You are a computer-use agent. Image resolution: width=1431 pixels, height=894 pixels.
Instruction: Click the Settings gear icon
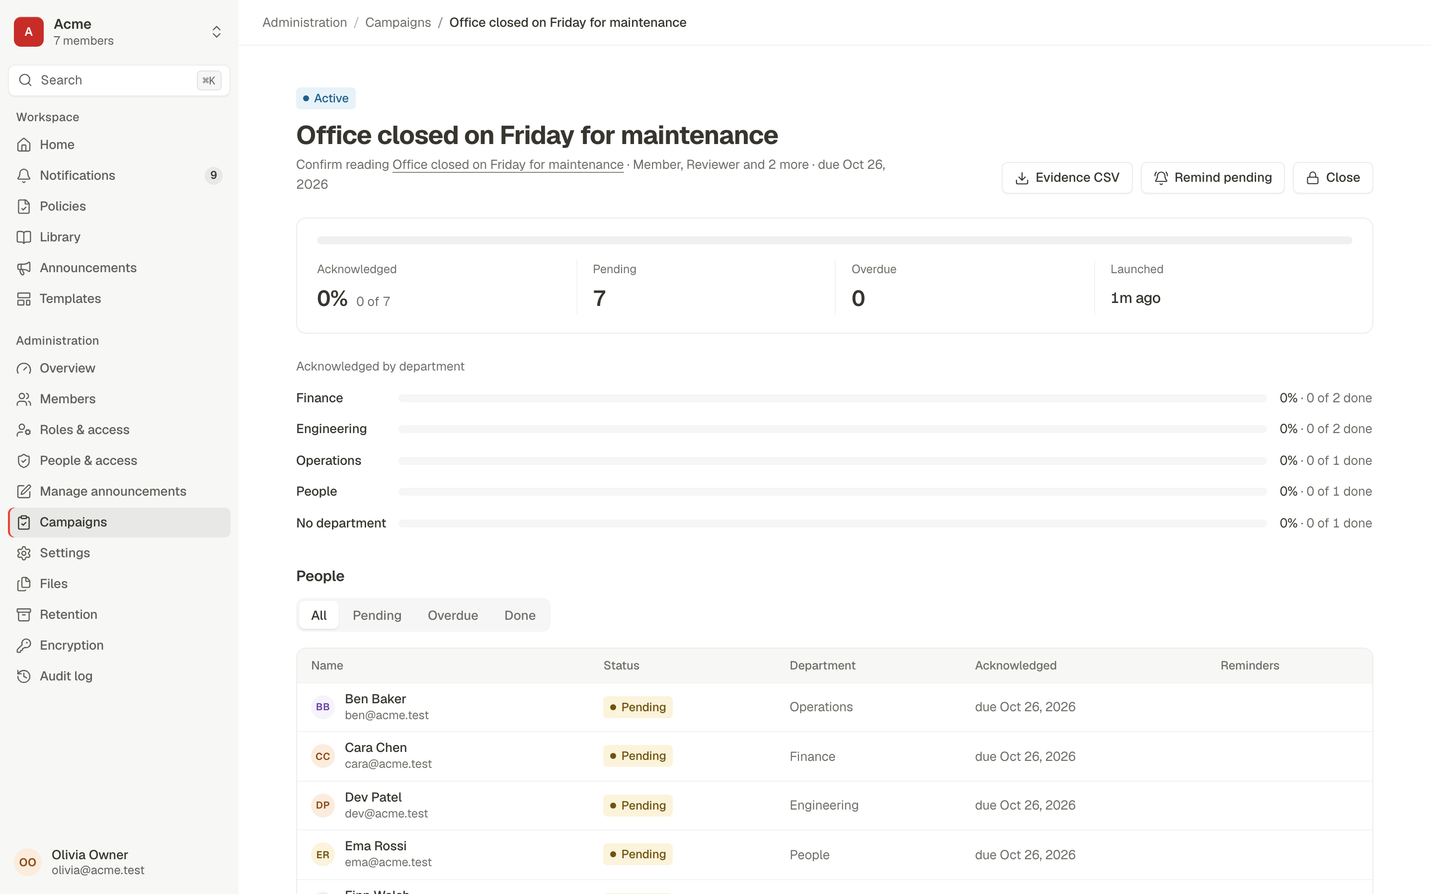(x=24, y=553)
